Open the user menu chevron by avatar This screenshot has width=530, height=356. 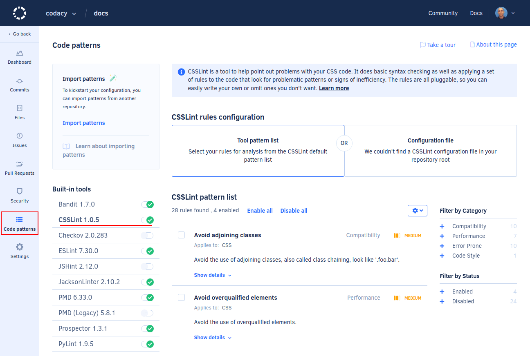coord(513,13)
